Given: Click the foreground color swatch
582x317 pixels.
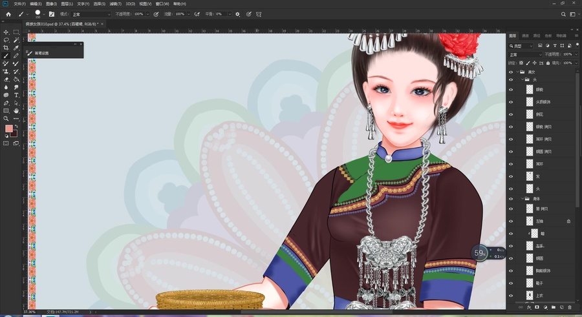Looking at the screenshot, I should click(x=8, y=128).
